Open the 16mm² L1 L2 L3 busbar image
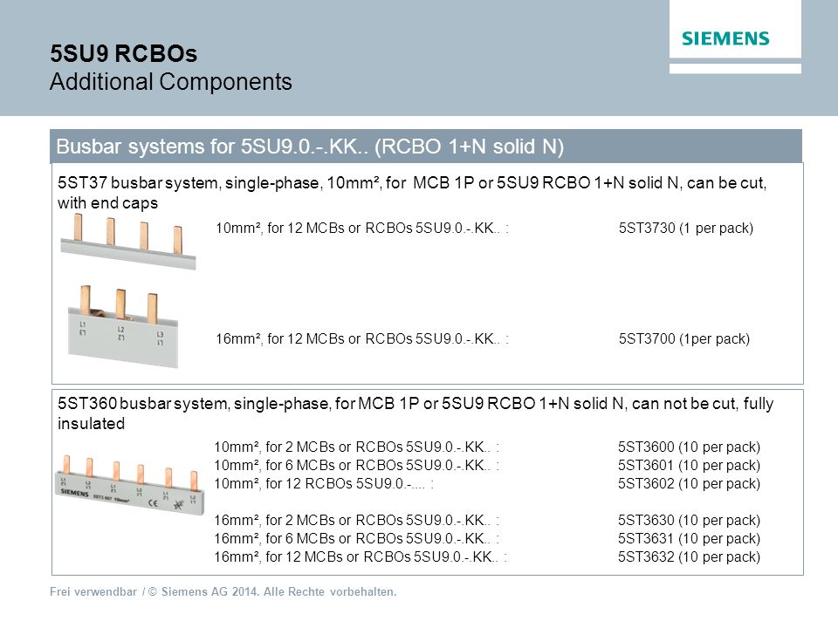The image size is (838, 628). 123,326
